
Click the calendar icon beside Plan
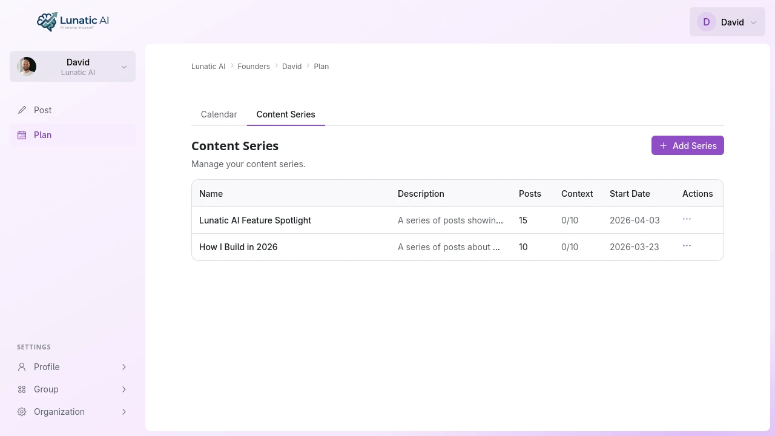22,135
